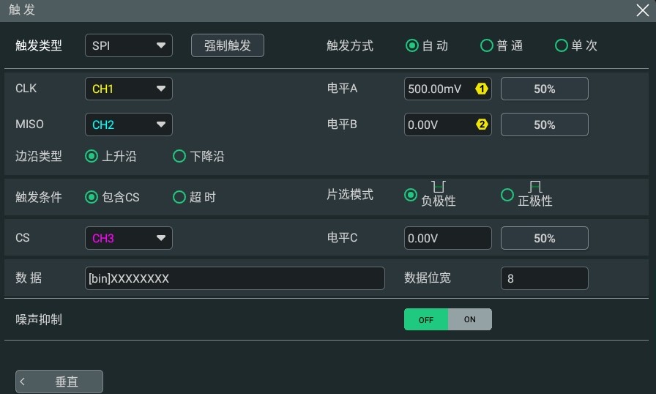656x394 pixels.
Task: Select 普通 trigger mode
Action: click(502, 45)
